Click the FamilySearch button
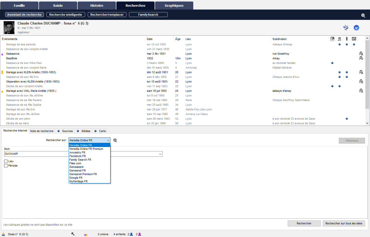 tap(148, 15)
